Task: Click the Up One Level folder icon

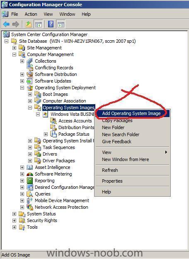Action: coord(29,24)
